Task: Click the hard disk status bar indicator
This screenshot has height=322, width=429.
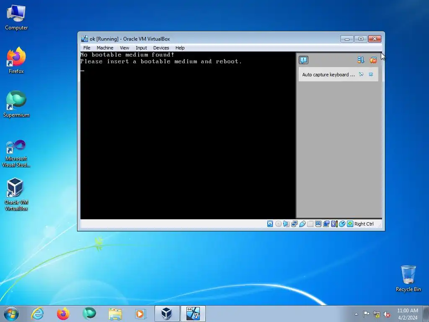Action: [x=270, y=224]
